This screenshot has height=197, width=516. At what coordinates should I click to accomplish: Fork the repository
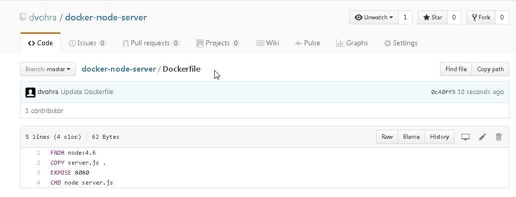481,17
